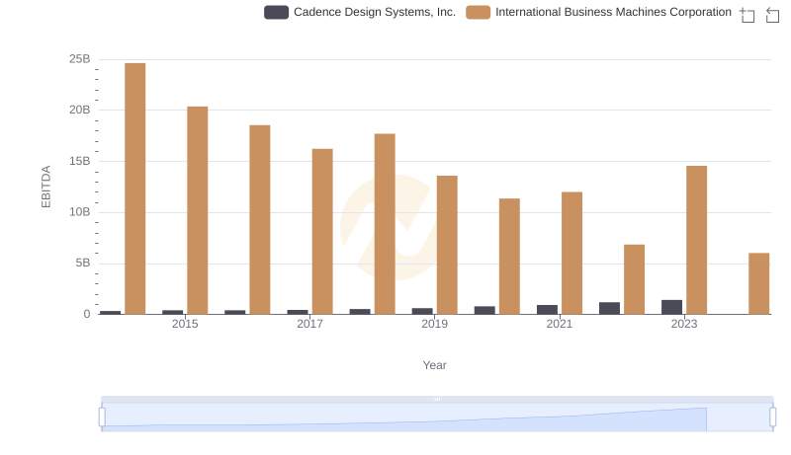The width and height of the screenshot is (791, 455).
Task: Click the top grip bar of the range slider
Action: tap(437, 399)
